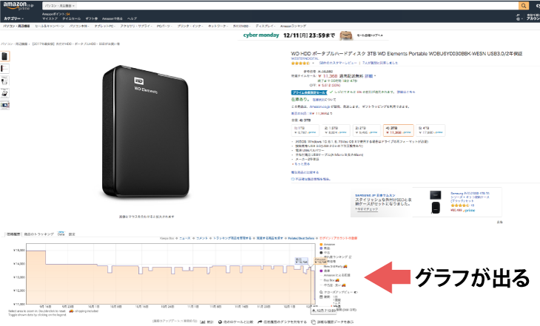Click the Samsung SSD ad product image
The image size is (540, 326).
[435, 202]
